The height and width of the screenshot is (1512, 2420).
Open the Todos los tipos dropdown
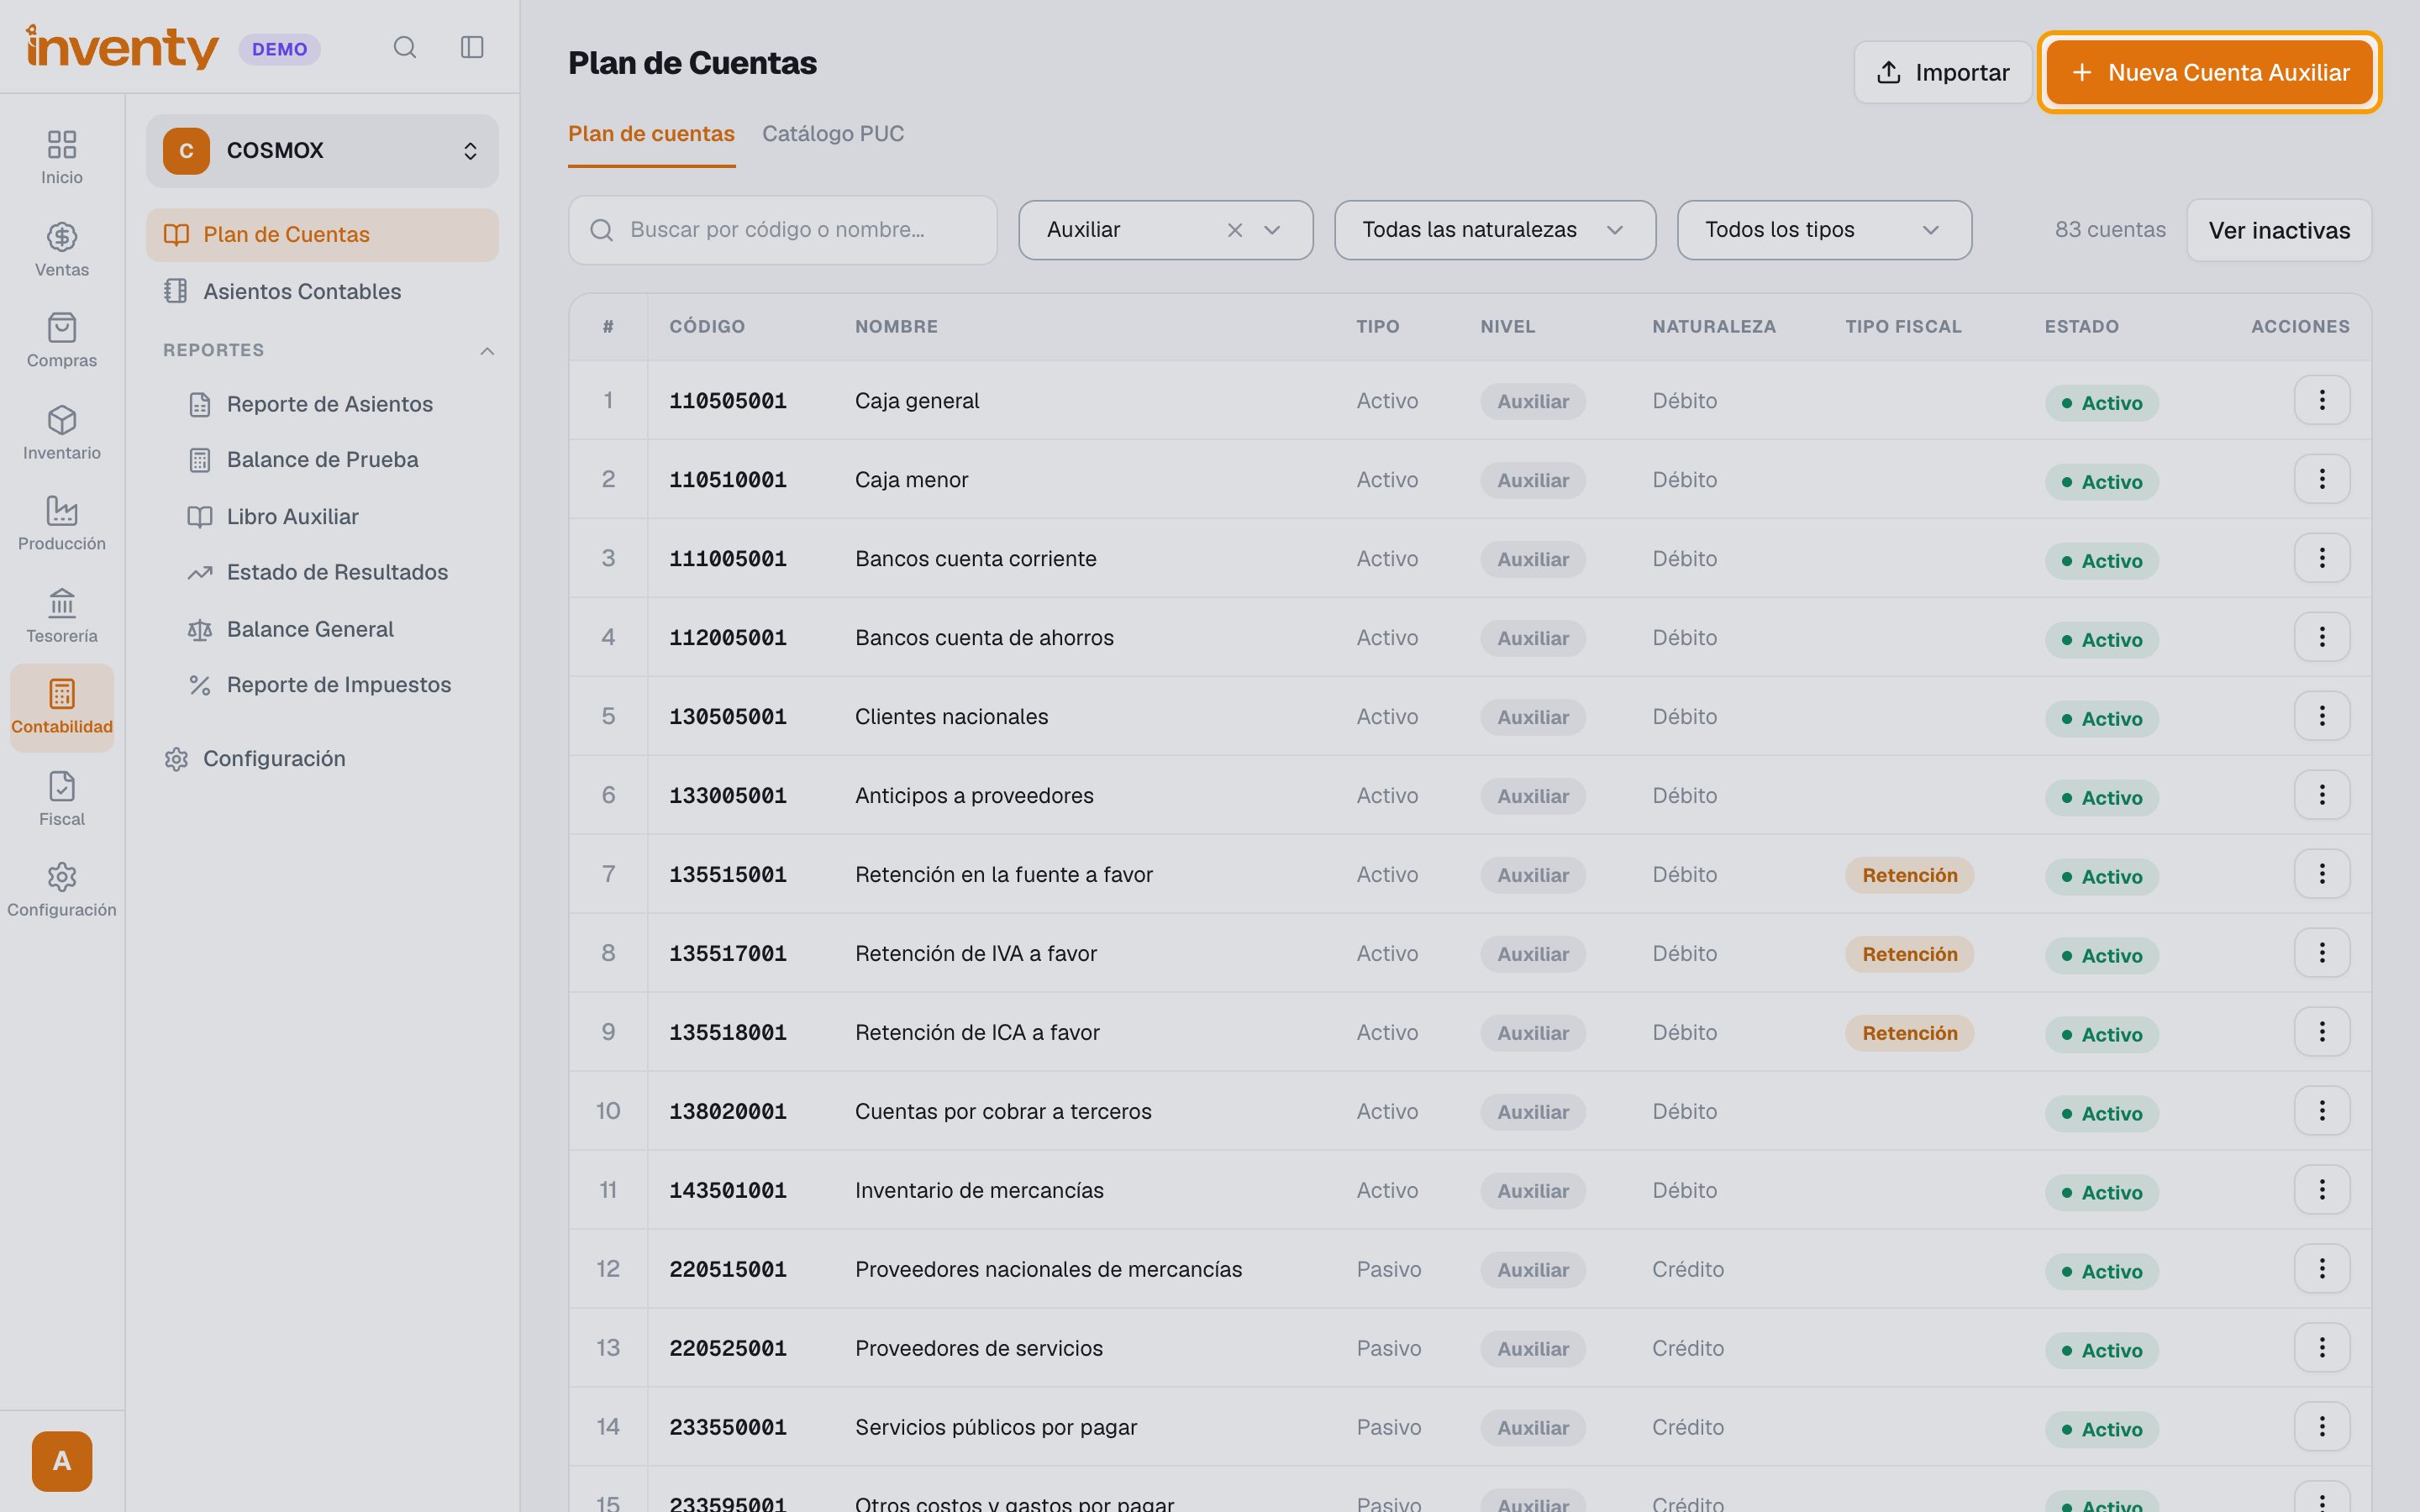coord(1824,230)
